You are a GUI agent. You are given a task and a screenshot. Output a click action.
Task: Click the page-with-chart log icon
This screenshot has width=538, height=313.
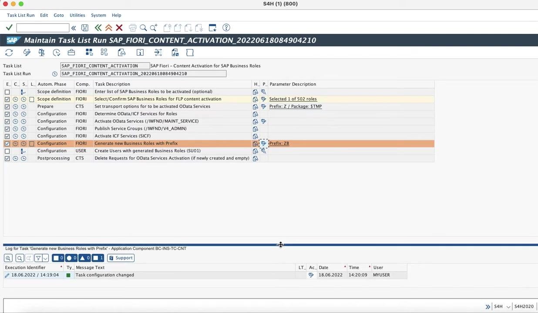click(x=175, y=53)
